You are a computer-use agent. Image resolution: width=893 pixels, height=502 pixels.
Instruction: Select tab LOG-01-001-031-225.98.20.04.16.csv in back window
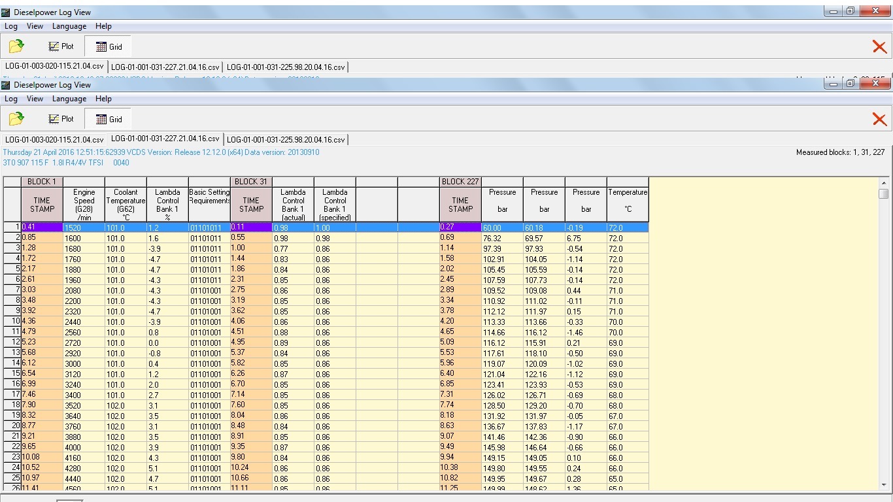coord(286,67)
